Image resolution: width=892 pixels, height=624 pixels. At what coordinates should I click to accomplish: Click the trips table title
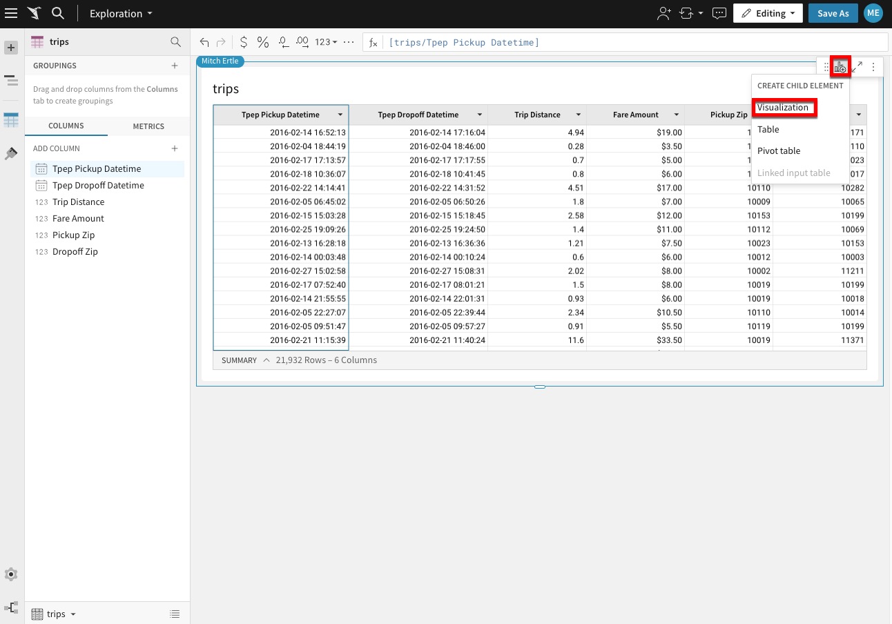226,89
